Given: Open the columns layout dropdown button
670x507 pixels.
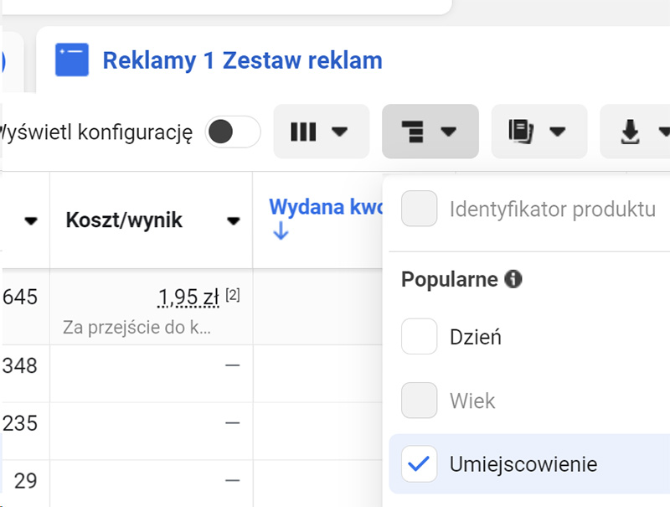Looking at the screenshot, I should (x=321, y=132).
